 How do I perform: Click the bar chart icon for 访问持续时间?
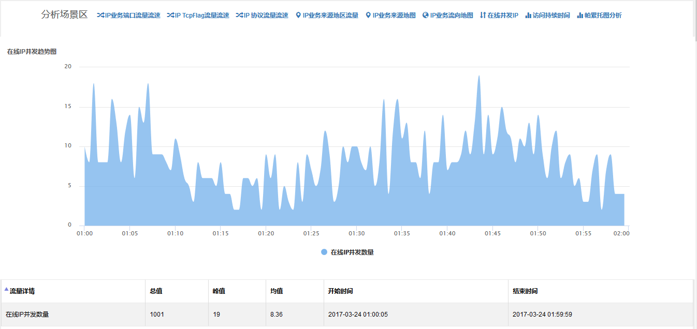coord(528,16)
